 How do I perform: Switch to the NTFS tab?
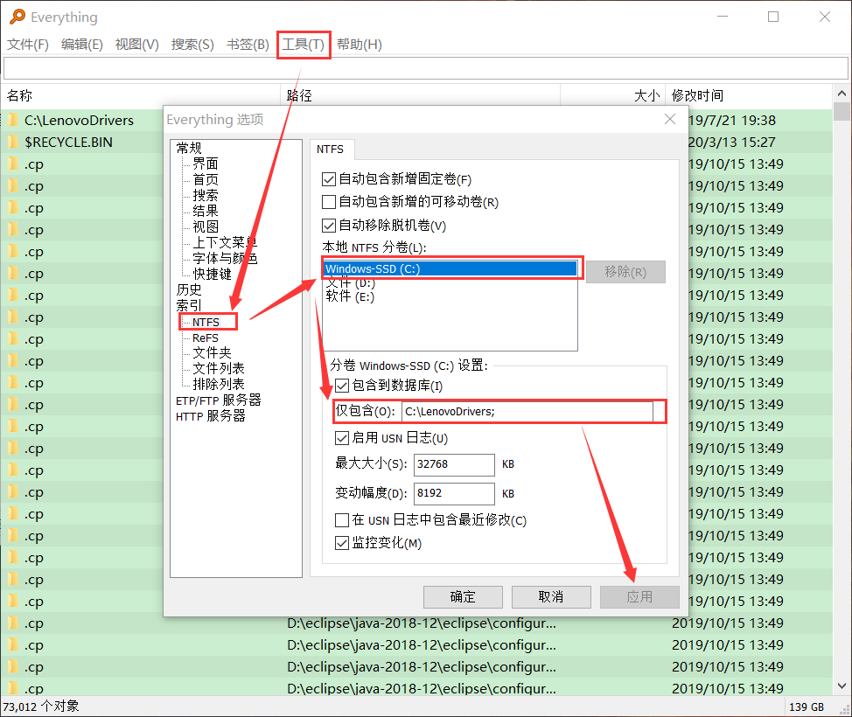(x=332, y=149)
